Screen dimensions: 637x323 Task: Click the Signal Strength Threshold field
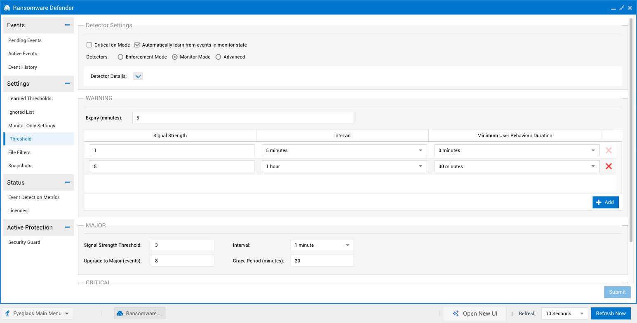point(183,245)
